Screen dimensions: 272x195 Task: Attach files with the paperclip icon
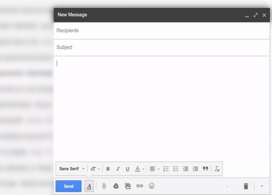click(x=104, y=186)
